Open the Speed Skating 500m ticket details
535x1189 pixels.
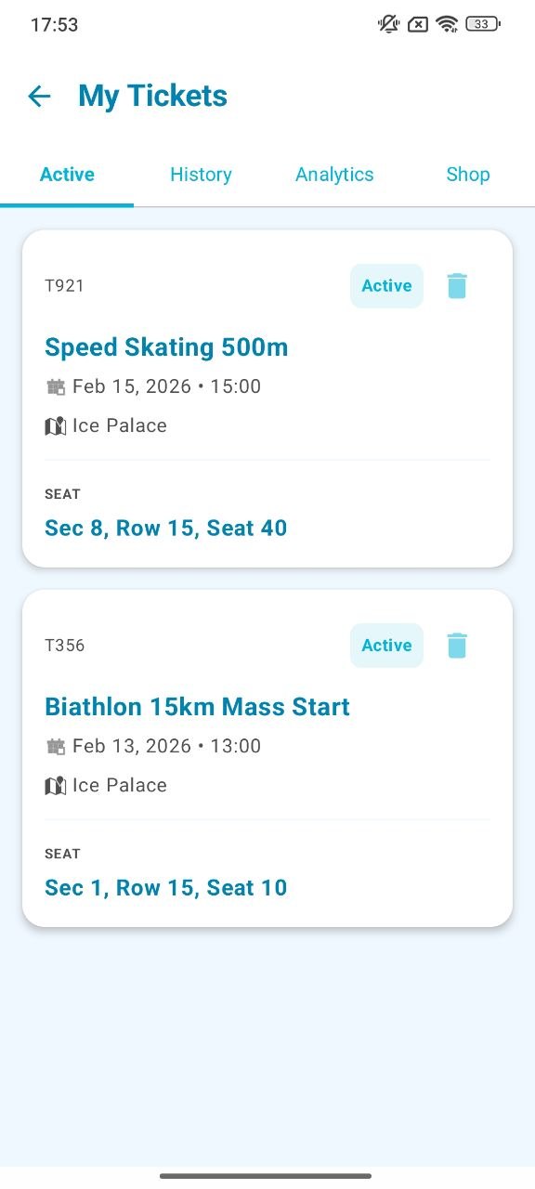(166, 346)
